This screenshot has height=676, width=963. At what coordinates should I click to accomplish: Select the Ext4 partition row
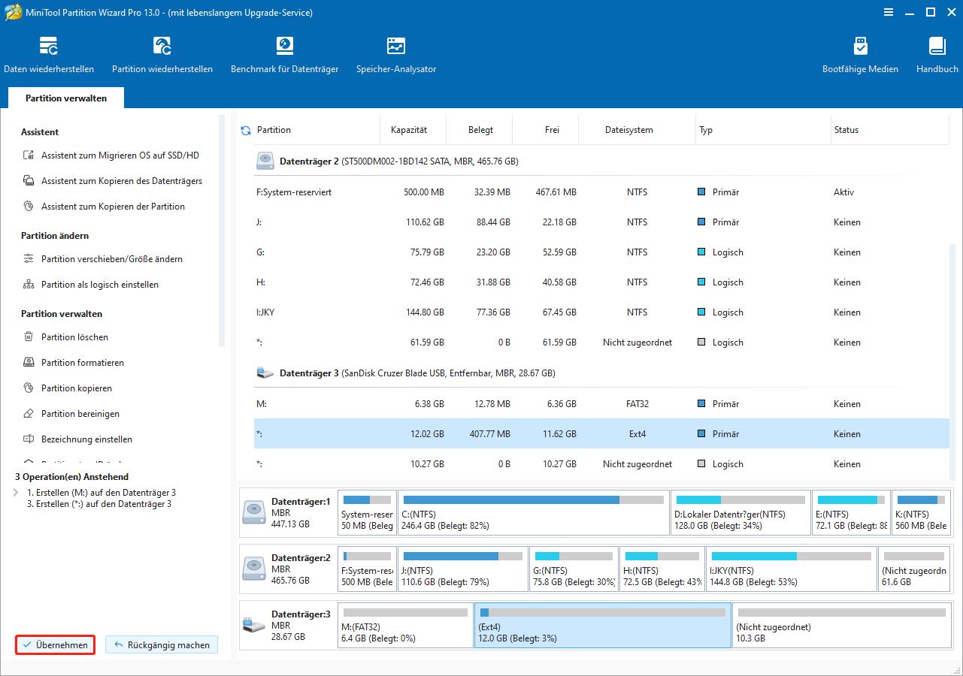point(526,433)
